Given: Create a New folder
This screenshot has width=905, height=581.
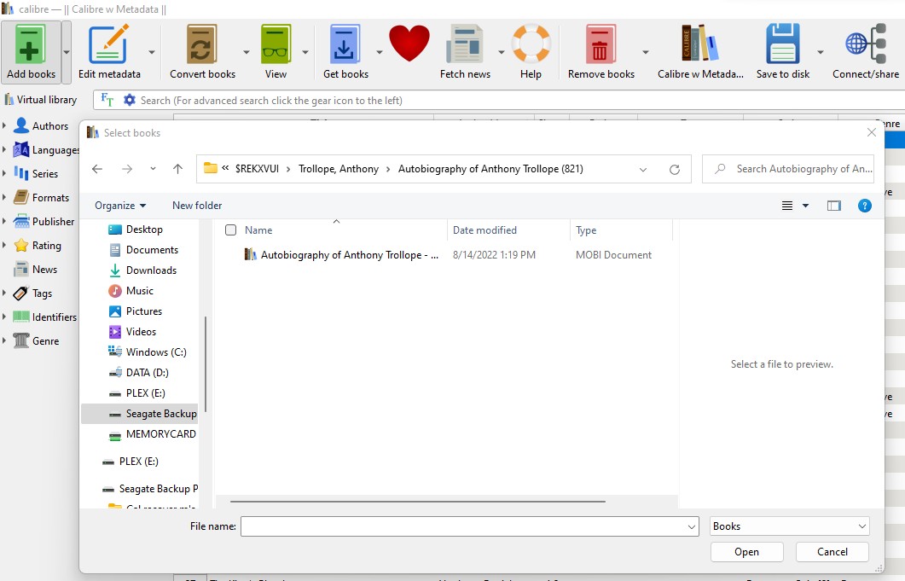Looking at the screenshot, I should click(197, 206).
